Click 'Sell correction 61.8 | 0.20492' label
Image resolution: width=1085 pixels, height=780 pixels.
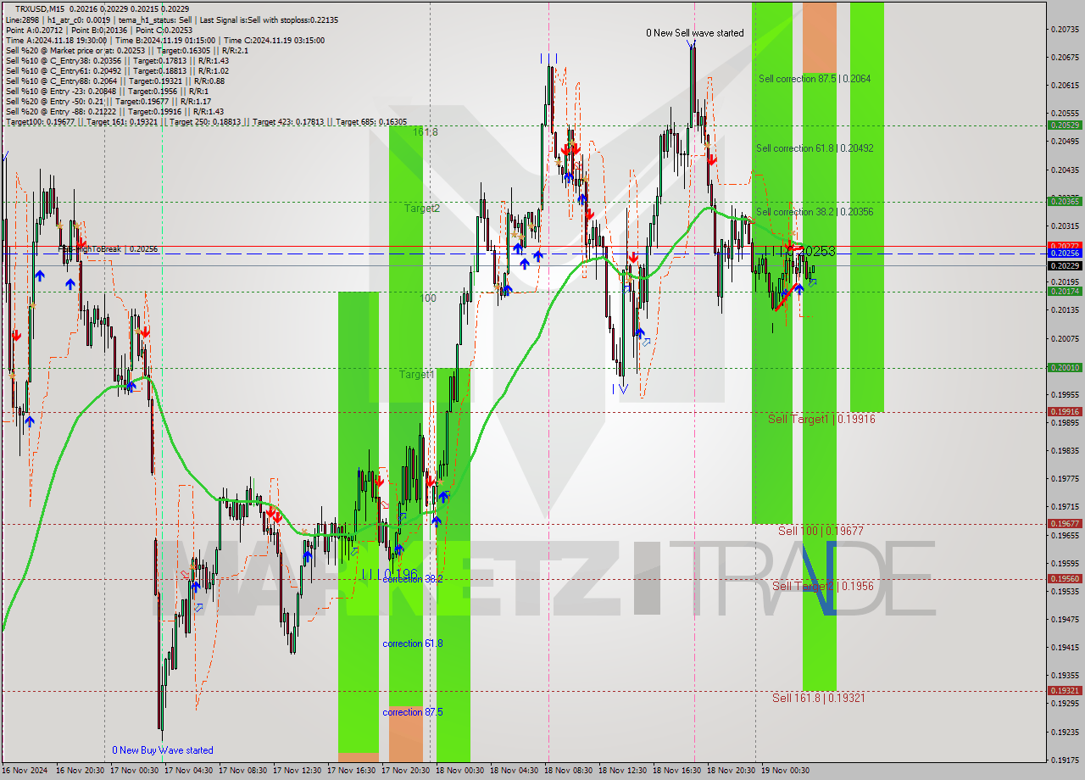click(x=815, y=148)
